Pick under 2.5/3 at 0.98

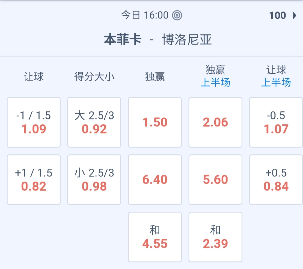94,180
